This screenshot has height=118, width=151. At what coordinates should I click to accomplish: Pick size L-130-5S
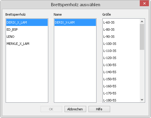121,65
